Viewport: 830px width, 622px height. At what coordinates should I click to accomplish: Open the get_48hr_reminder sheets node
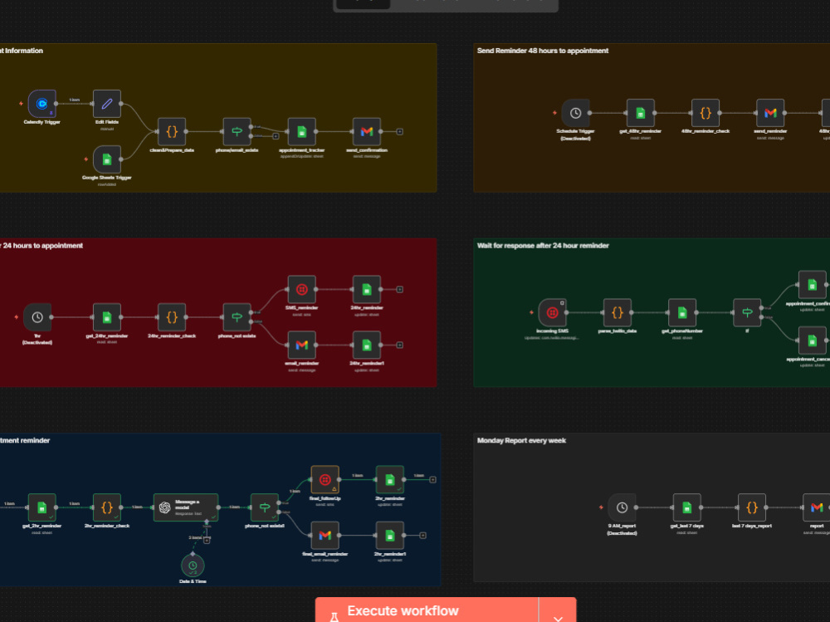pyautogui.click(x=641, y=113)
